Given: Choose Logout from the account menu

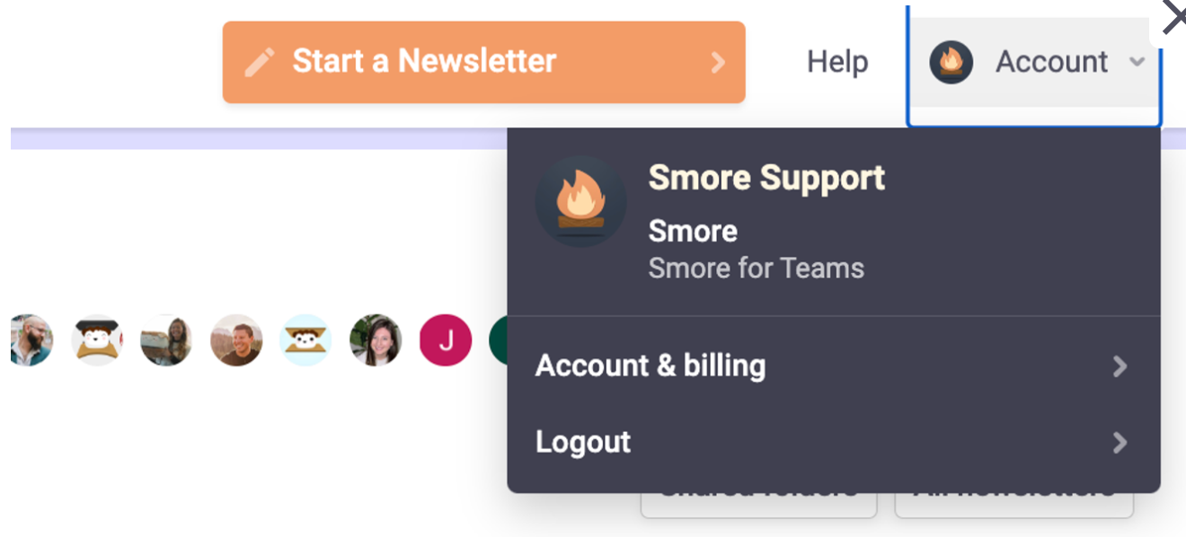Looking at the screenshot, I should point(834,443).
